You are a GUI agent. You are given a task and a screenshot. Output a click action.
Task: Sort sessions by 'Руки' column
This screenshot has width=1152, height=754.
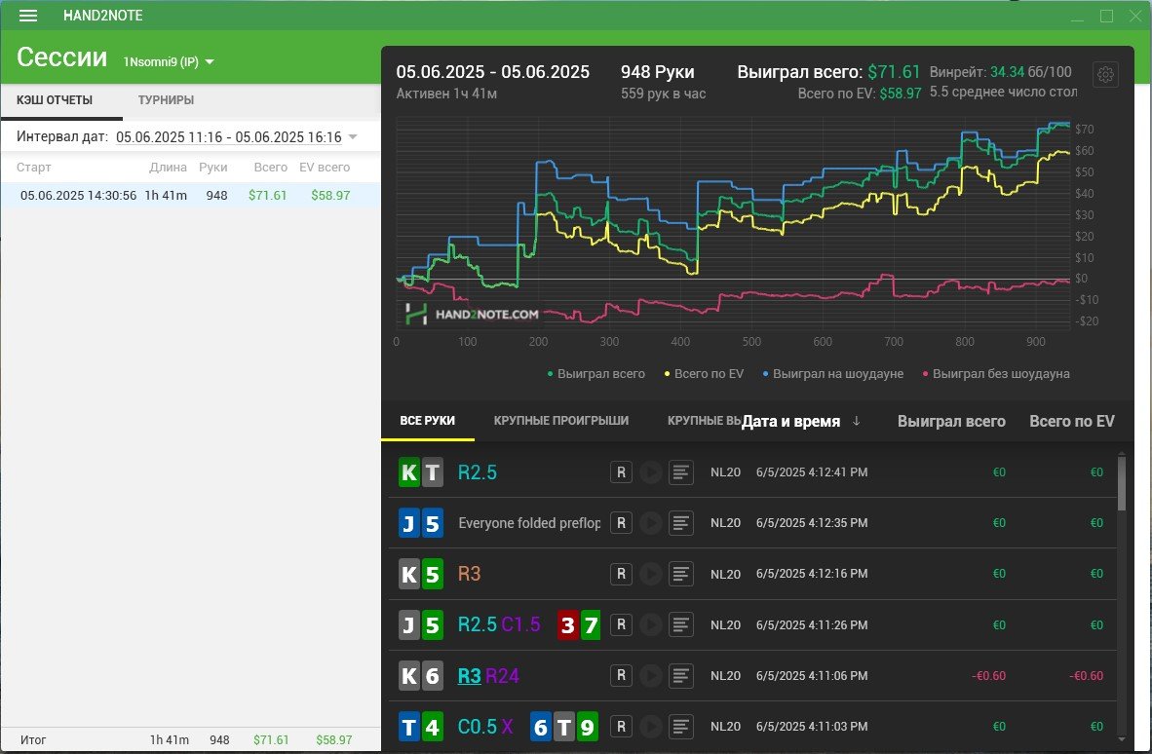[x=213, y=168]
